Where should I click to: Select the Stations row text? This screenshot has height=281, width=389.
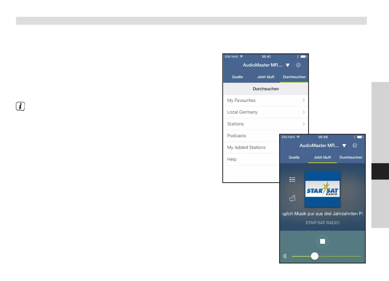click(235, 124)
